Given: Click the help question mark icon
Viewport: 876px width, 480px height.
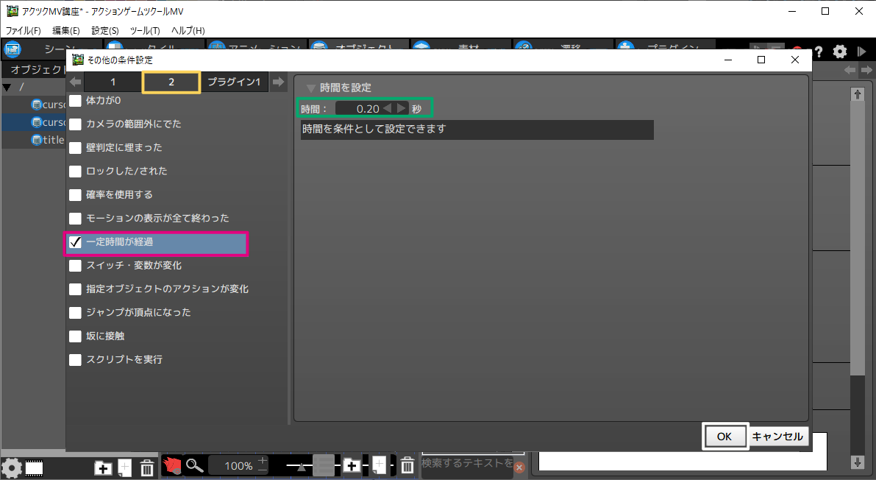Looking at the screenshot, I should [818, 52].
